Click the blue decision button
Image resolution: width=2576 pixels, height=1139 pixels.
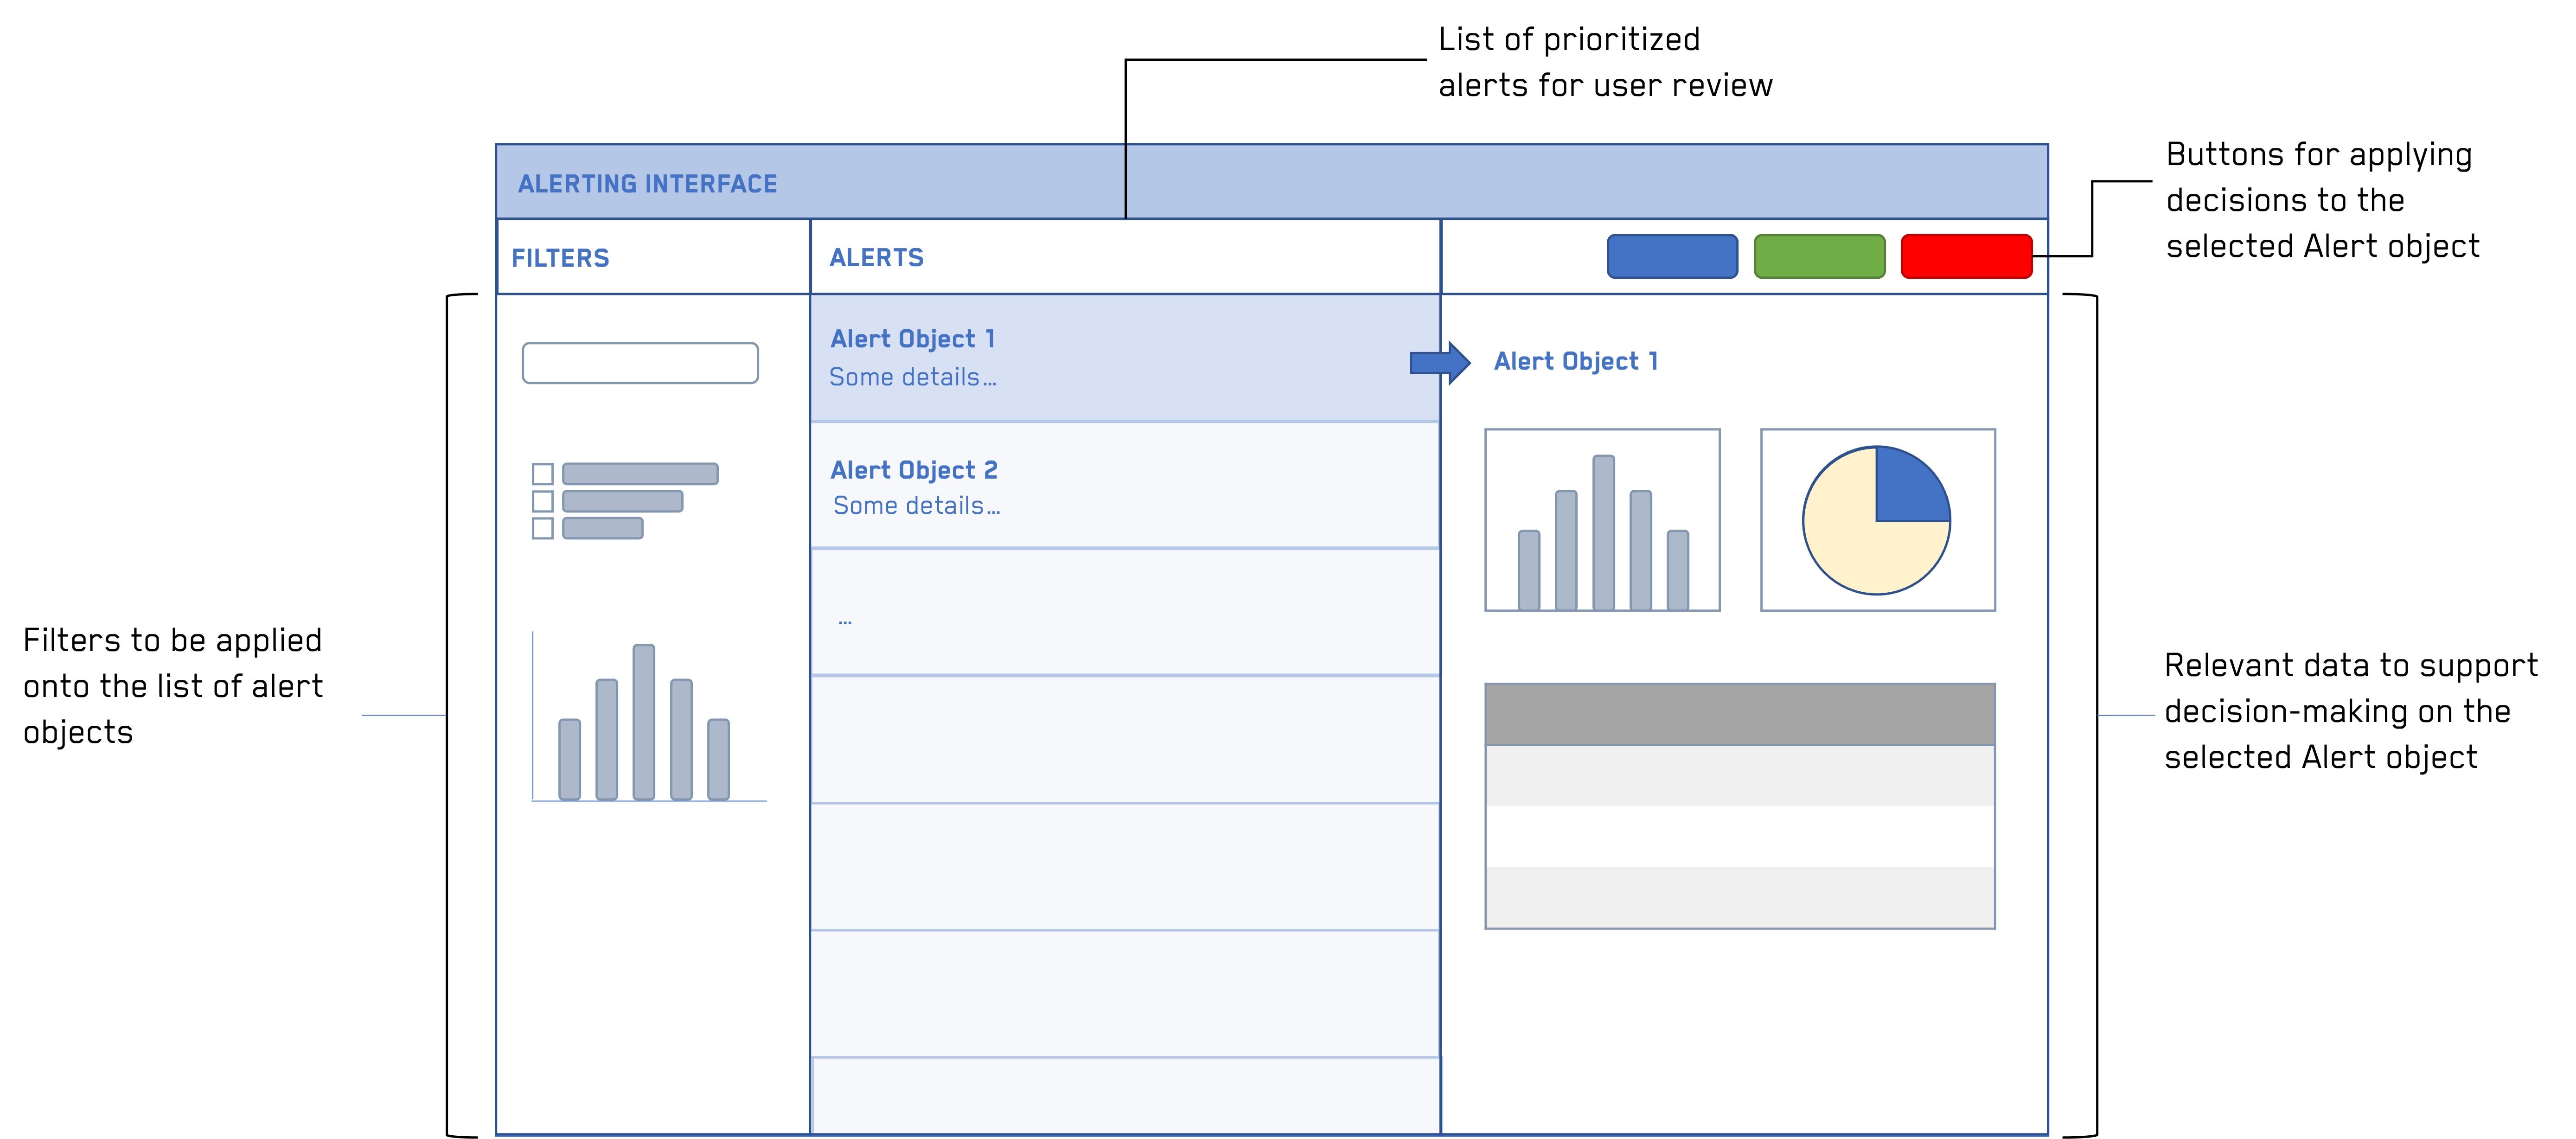point(1672,256)
